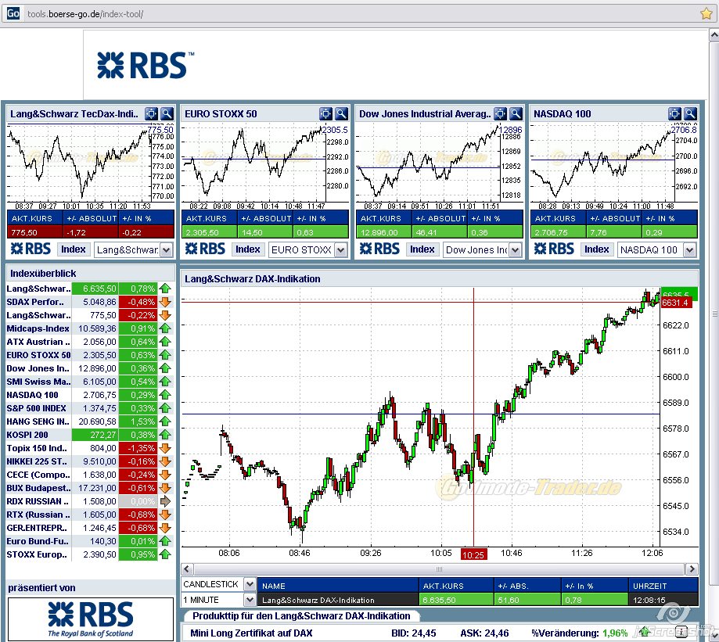Screen dimensions: 719x642
Task: Click the Index button under the NASDAQ 100 chart
Action: click(597, 249)
